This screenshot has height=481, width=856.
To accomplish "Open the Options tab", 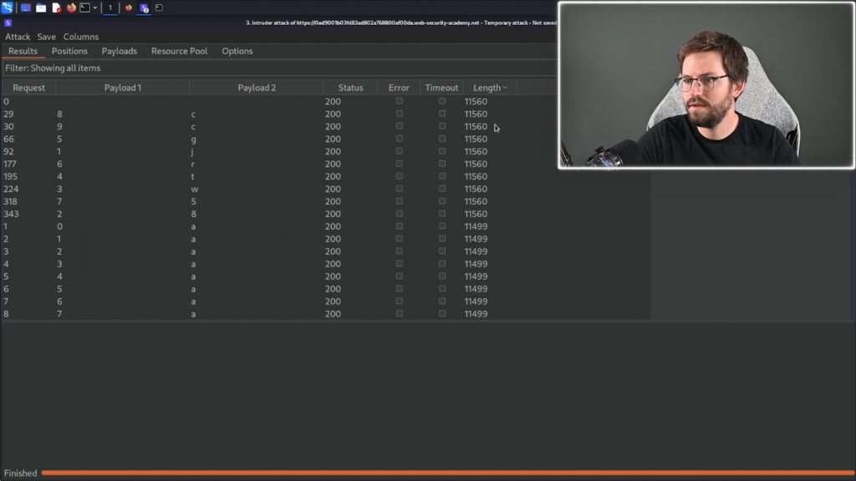I will click(x=237, y=51).
